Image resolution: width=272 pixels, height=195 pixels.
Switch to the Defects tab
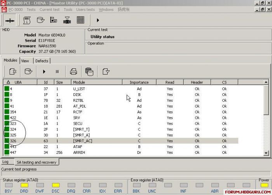(42, 61)
